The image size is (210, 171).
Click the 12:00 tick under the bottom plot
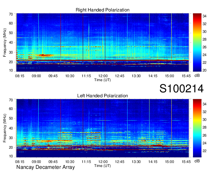click(x=103, y=162)
